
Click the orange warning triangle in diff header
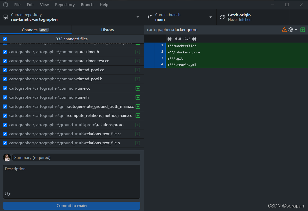coord(284,30)
